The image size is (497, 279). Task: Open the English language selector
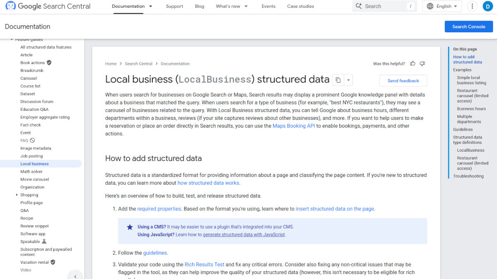[442, 6]
